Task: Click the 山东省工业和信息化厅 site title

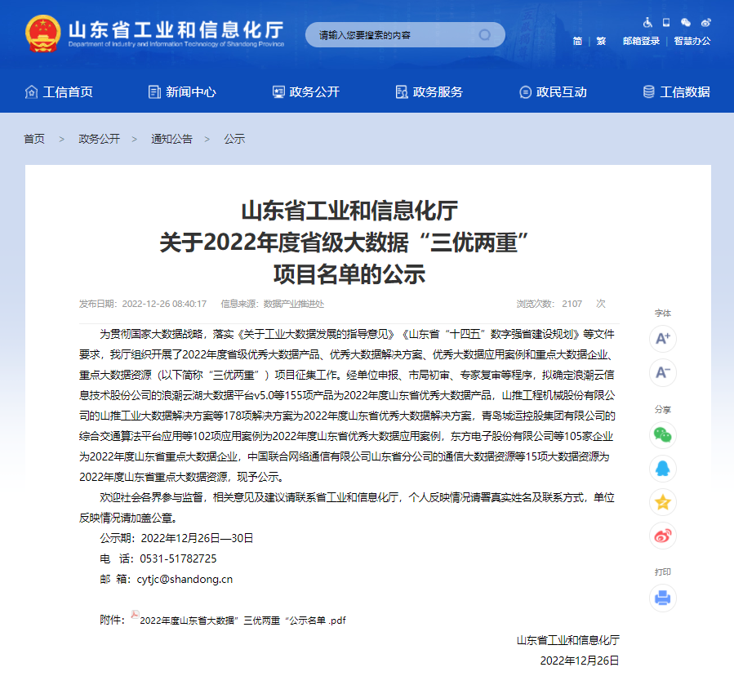Action: (176, 30)
